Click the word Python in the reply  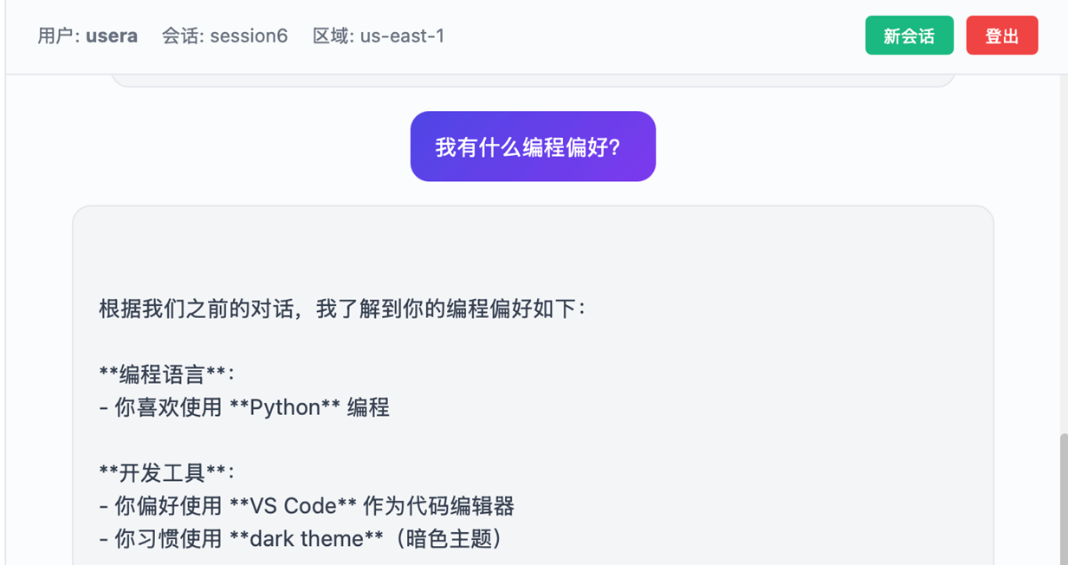tap(284, 407)
